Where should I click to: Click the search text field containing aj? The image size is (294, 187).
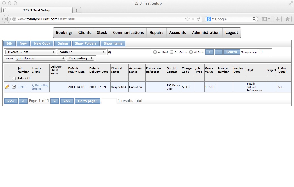(129, 52)
